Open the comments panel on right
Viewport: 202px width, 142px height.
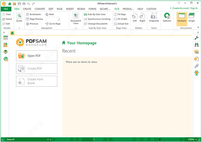coord(197,59)
